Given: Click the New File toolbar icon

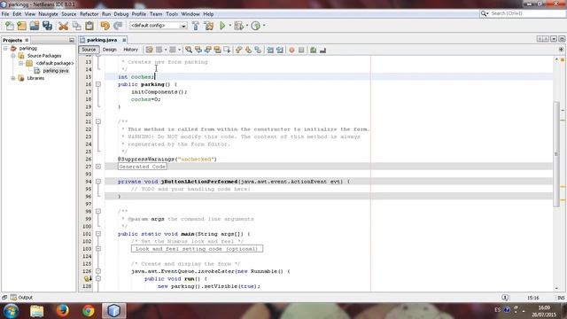Looking at the screenshot, I should click(10, 26).
